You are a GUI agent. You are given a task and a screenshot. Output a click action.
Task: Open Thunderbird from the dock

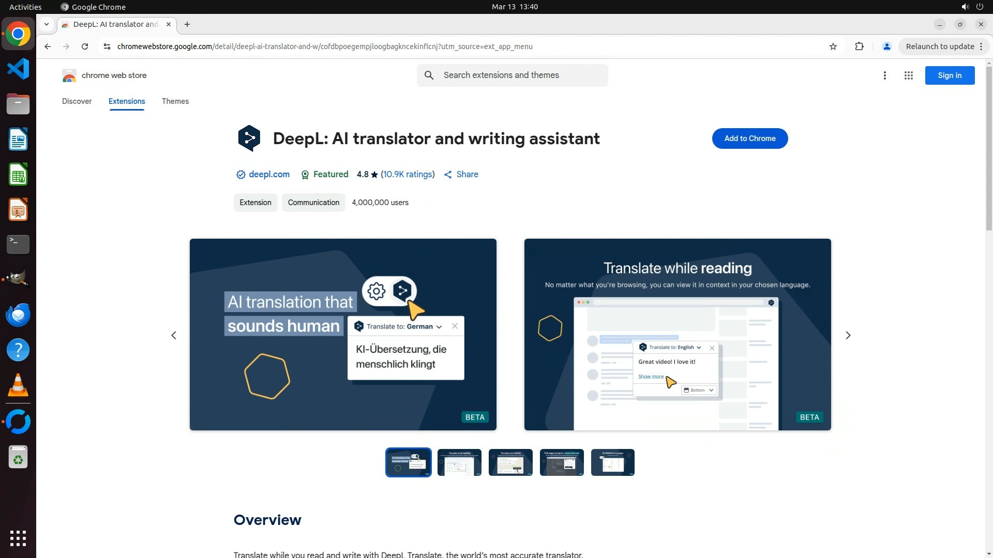point(18,315)
